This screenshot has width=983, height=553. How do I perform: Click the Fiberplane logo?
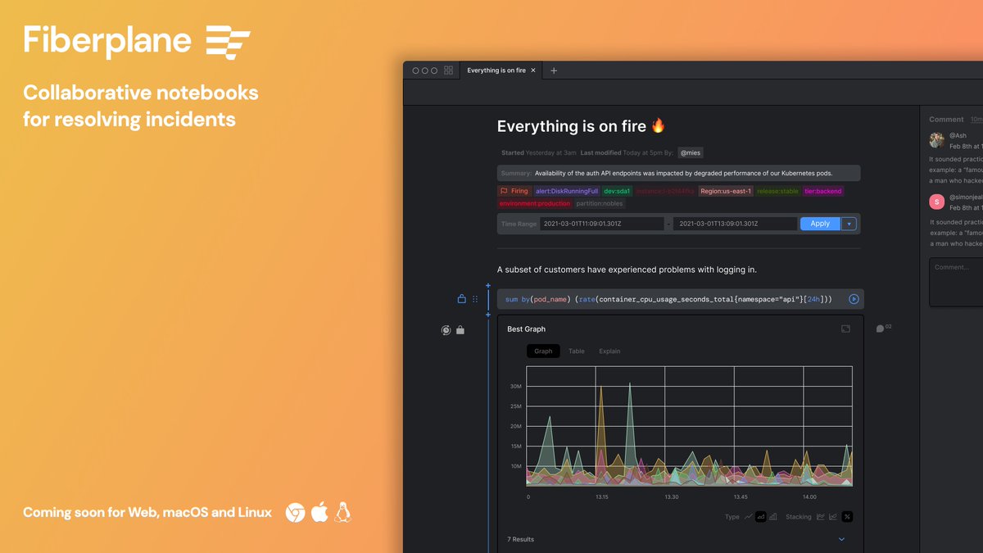137,41
